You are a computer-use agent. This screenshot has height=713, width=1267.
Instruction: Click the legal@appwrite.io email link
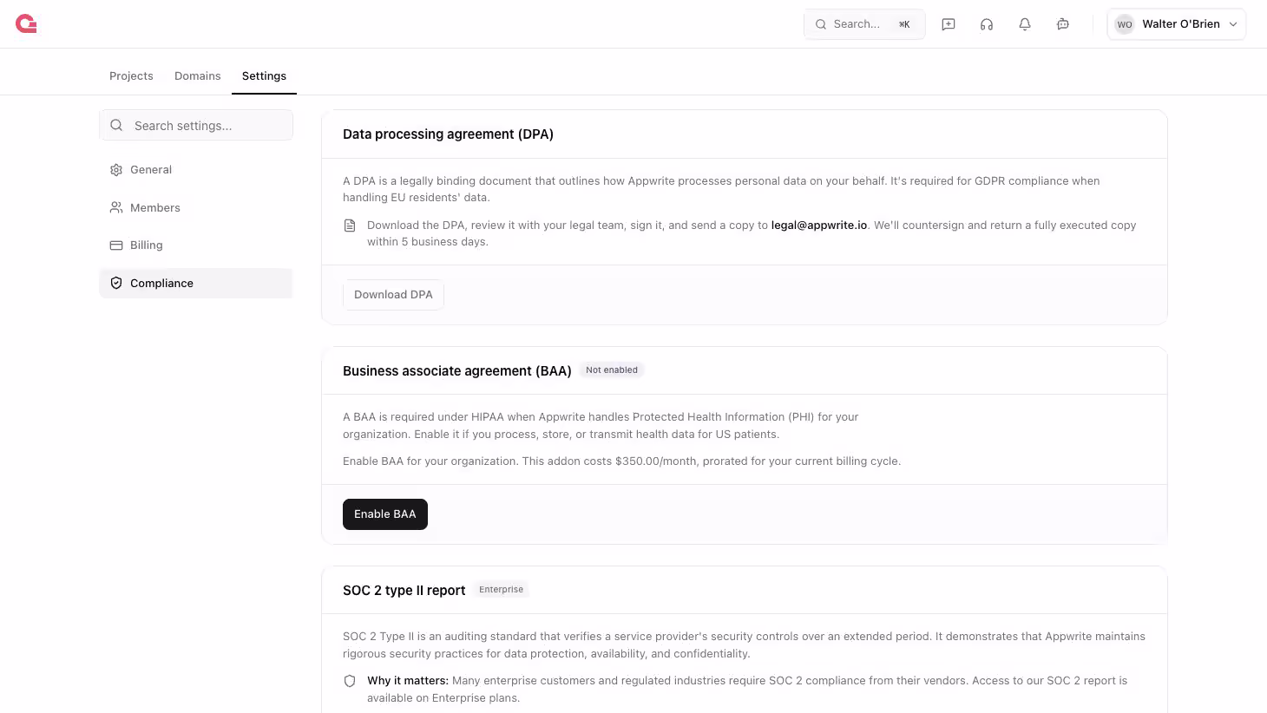(819, 226)
